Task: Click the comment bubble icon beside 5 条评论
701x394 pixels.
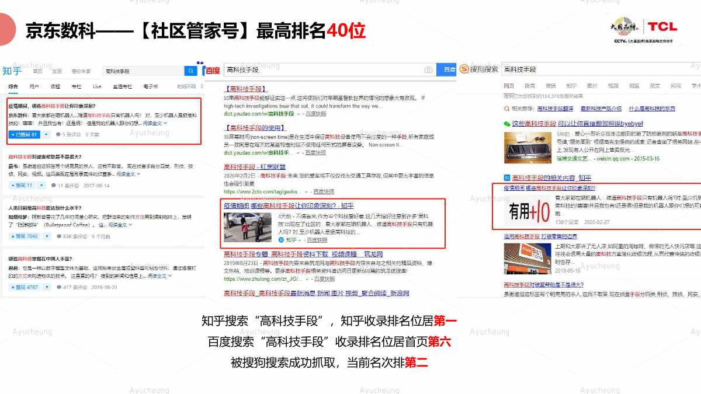Action: (x=58, y=134)
